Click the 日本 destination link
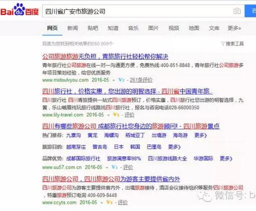Screen dimensions: 256x211 118,147
